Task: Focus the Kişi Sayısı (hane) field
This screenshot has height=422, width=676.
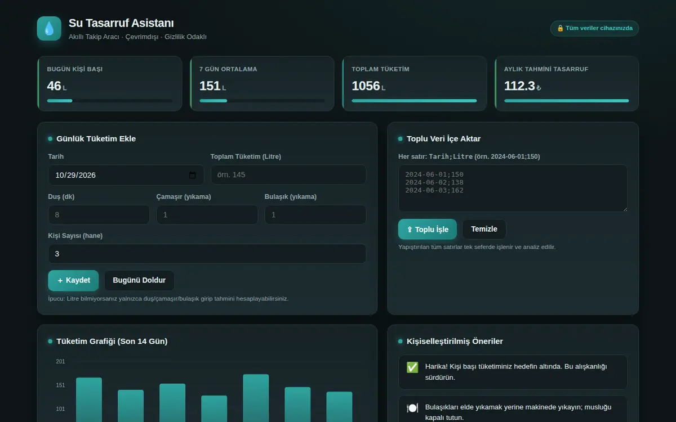Action: click(x=207, y=254)
